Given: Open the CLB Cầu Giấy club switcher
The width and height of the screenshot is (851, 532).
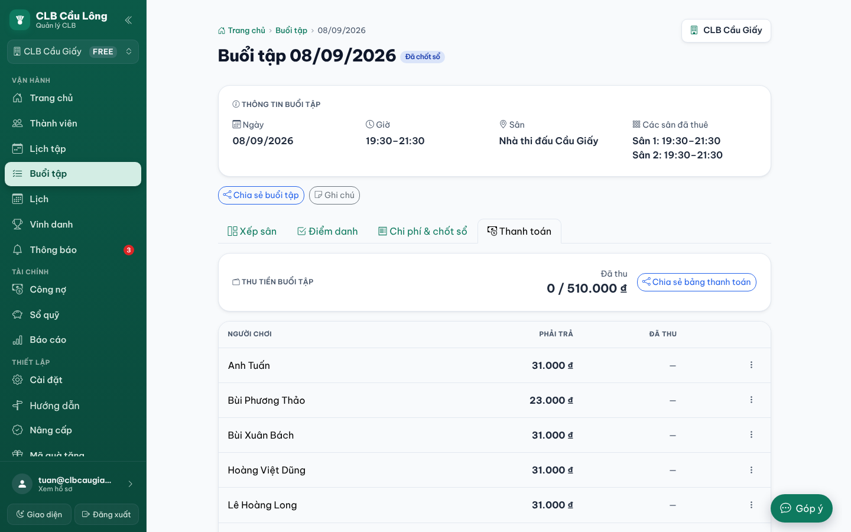Looking at the screenshot, I should [73, 51].
